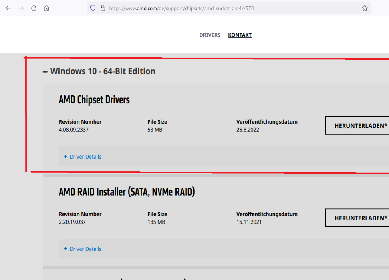
Task: Select release date 25.8.2022
Action: tap(248, 130)
